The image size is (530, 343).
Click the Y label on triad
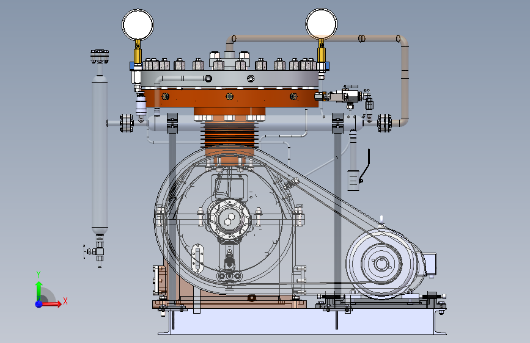click(39, 275)
